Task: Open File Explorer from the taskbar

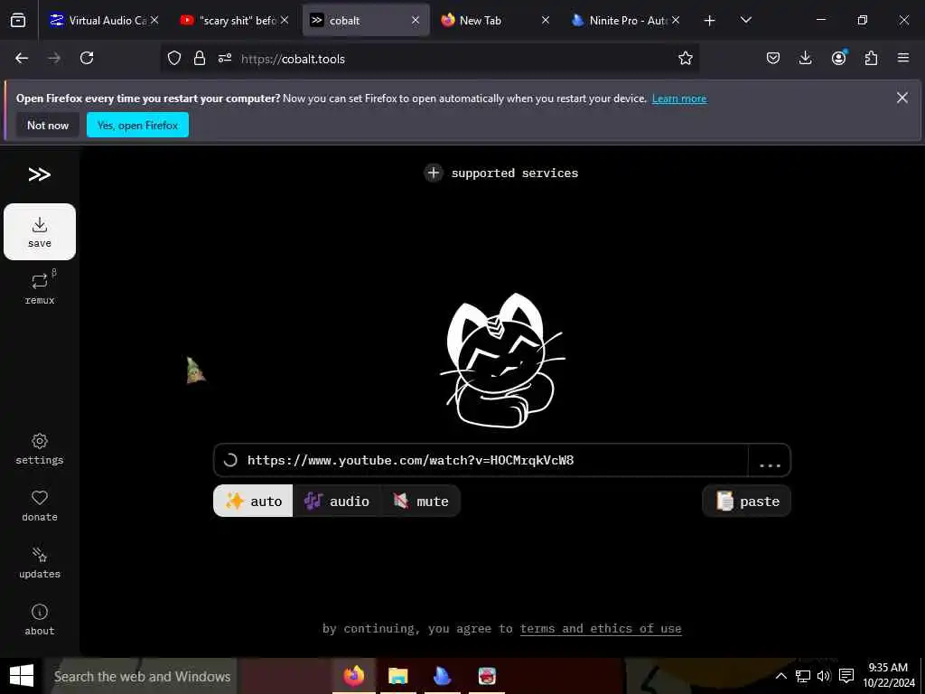Action: pyautogui.click(x=398, y=676)
